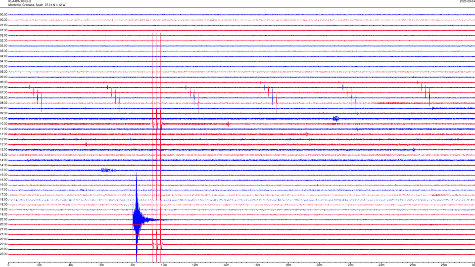Select the 13:00 trace time label
This screenshot has width=475, height=267.
coord(3,149)
